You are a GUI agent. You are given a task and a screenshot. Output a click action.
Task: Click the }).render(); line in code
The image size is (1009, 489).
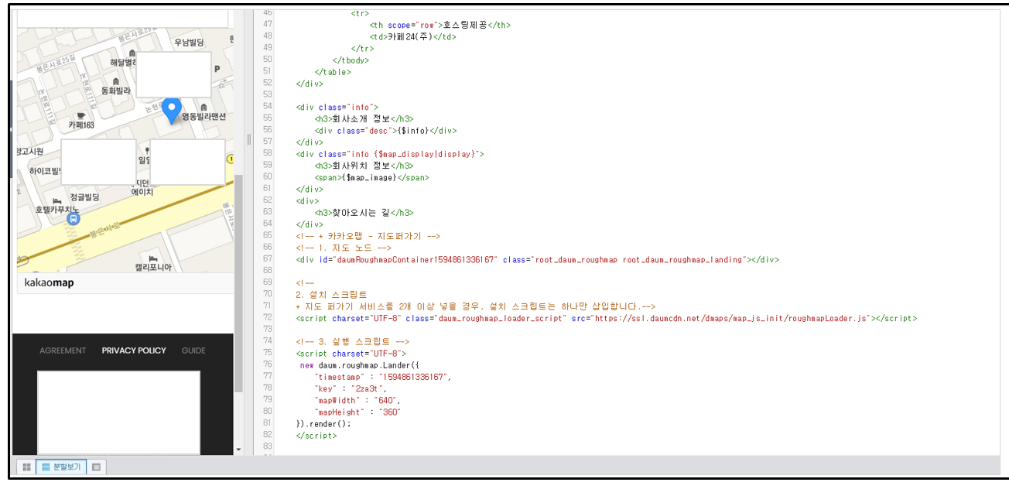(x=323, y=423)
